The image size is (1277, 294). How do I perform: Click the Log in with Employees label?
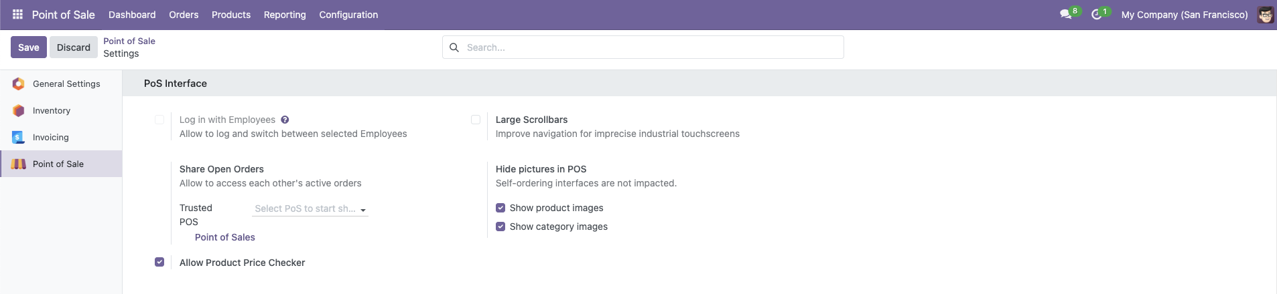point(228,120)
